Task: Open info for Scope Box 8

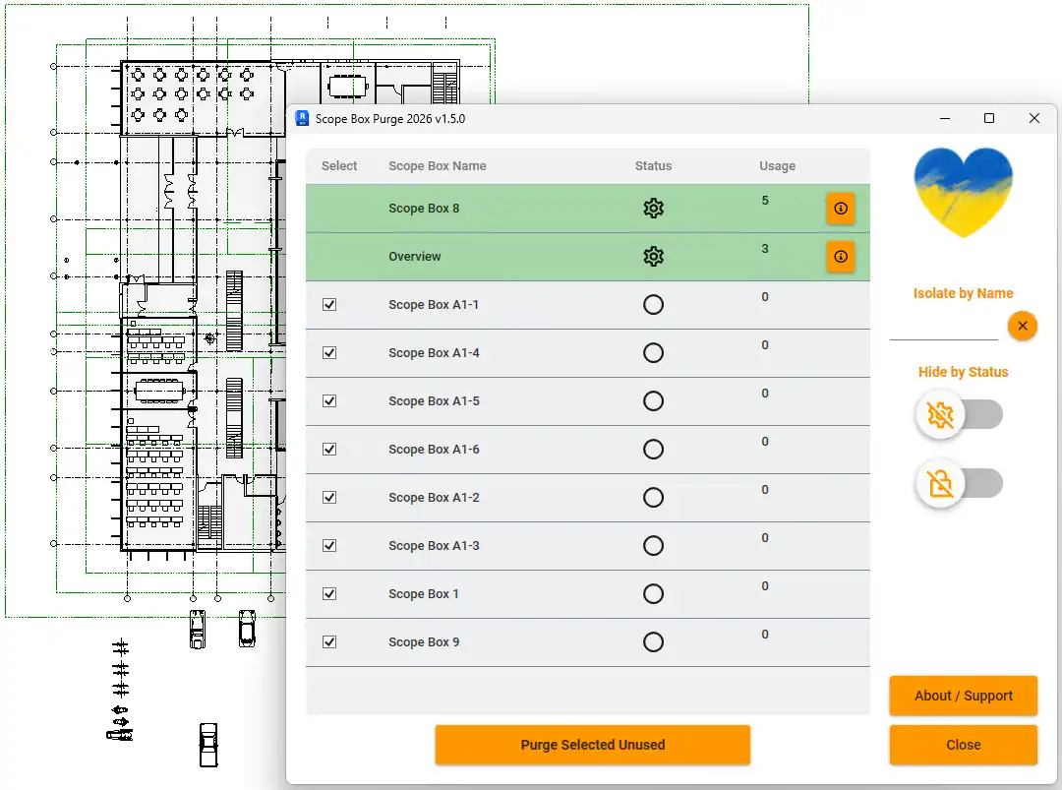Action: pos(840,208)
